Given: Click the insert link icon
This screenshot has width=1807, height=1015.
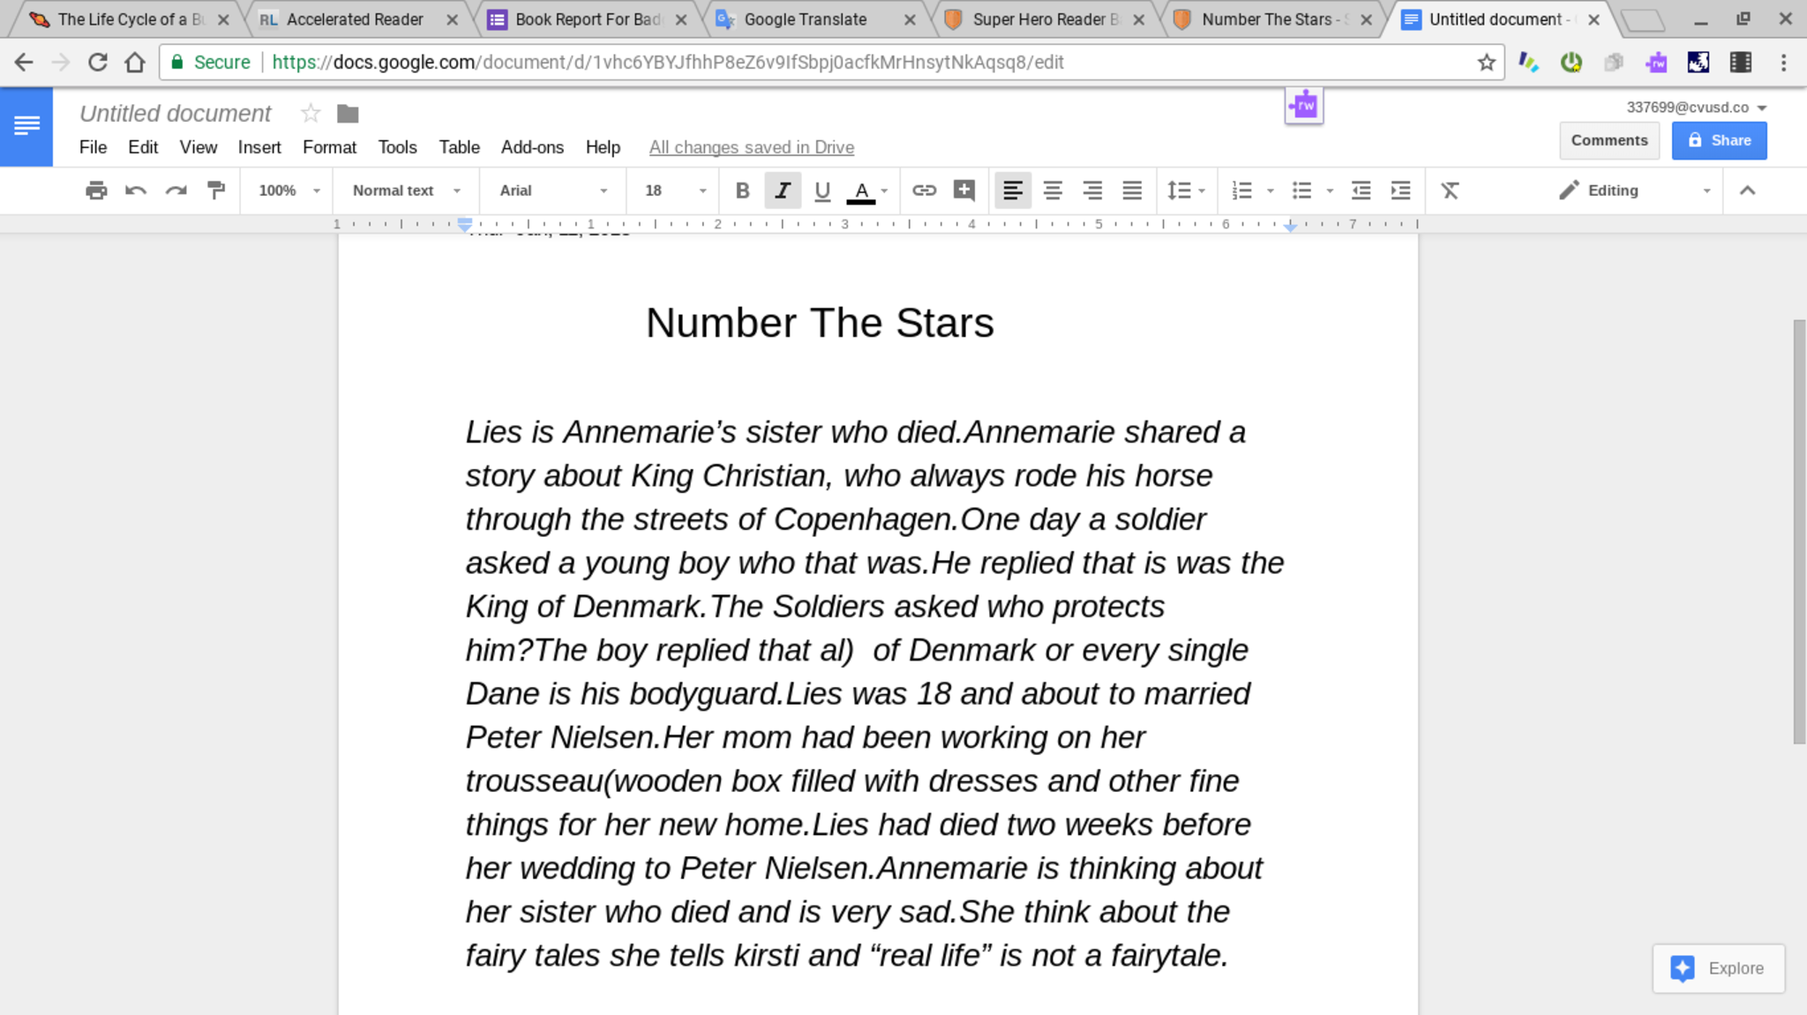Looking at the screenshot, I should click(x=924, y=190).
